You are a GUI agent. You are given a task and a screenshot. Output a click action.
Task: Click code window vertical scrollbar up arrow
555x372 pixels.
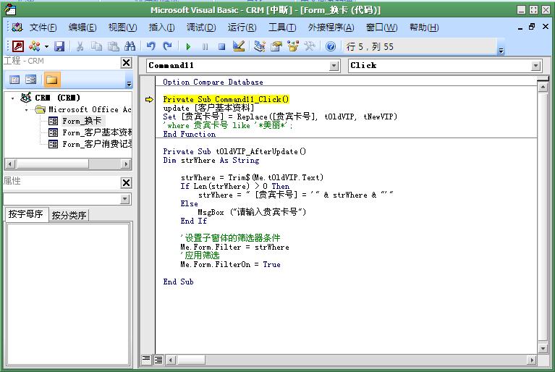click(543, 87)
